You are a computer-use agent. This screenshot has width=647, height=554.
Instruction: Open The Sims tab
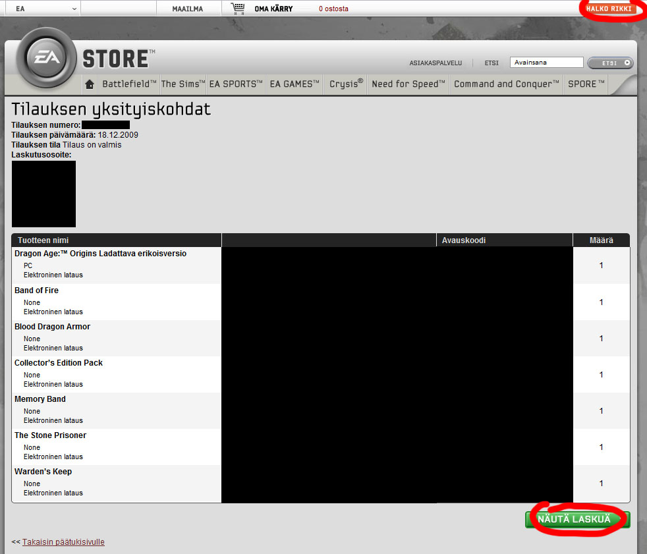point(183,84)
